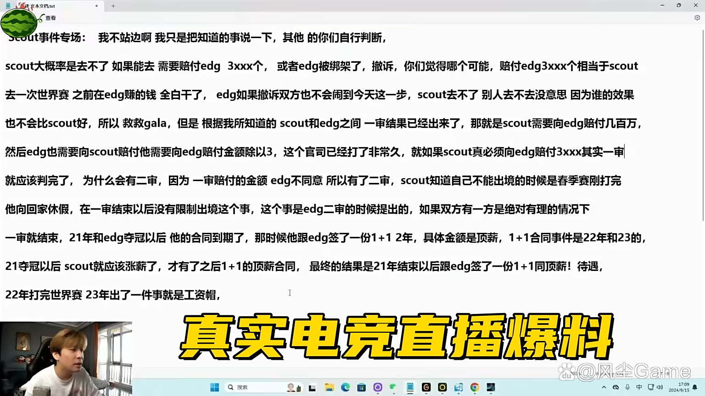The width and height of the screenshot is (705, 396).
Task: Click the microphone tray icon
Action: (x=627, y=387)
